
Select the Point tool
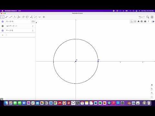[6, 17]
